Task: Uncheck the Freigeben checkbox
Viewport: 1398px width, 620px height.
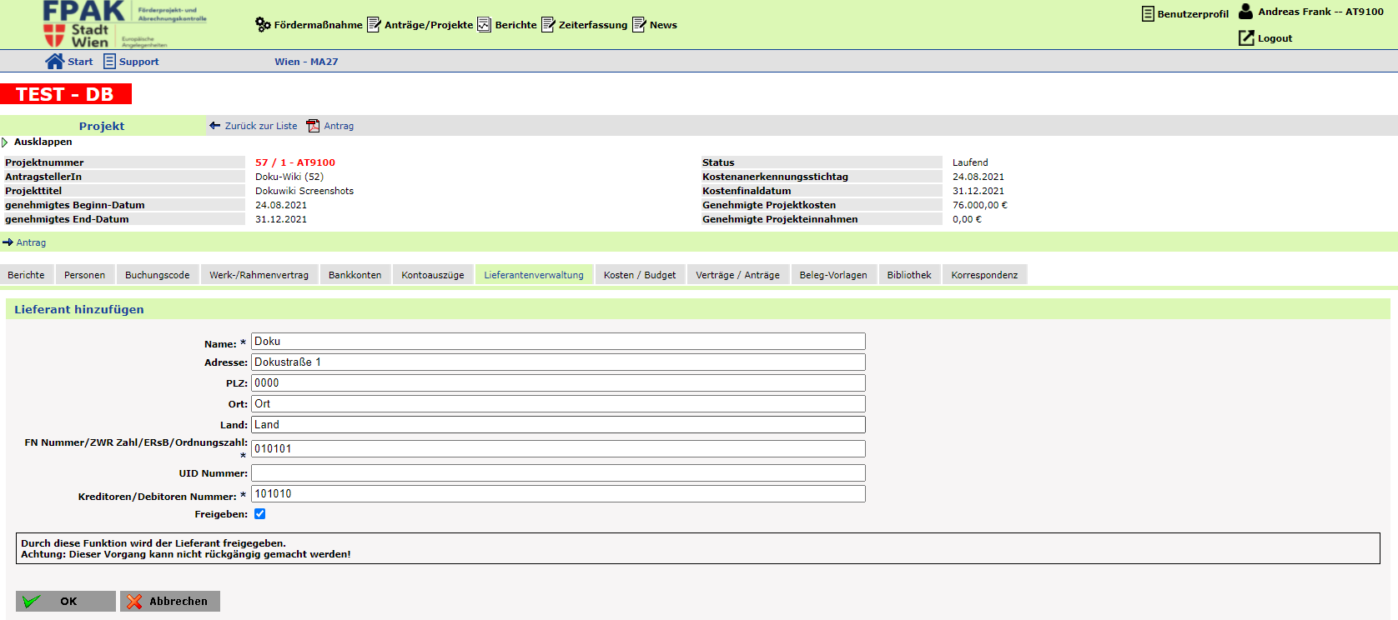Action: click(x=260, y=514)
